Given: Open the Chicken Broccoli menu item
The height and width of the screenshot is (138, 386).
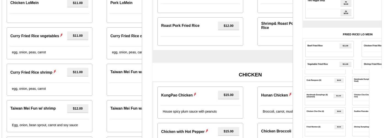Looking at the screenshot, I should (276, 131).
